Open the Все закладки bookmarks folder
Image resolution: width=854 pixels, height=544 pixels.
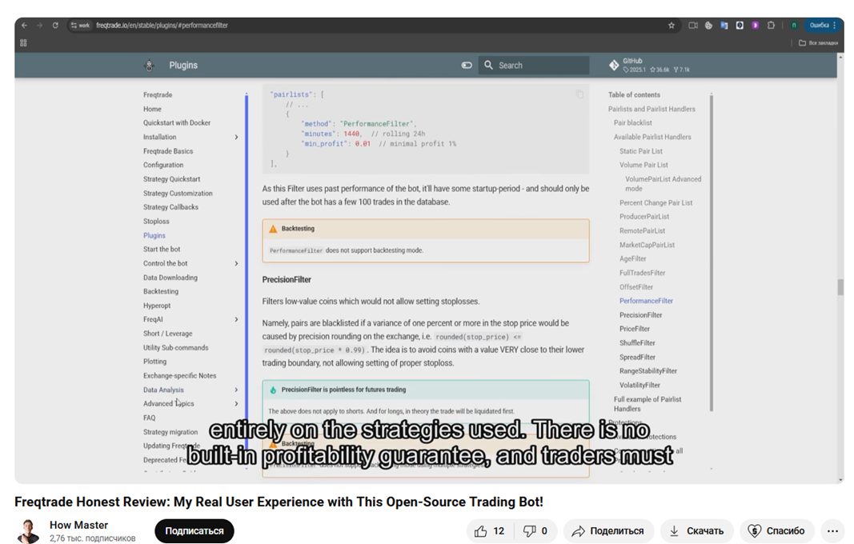click(x=819, y=42)
